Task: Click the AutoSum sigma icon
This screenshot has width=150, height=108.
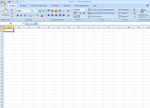Action: (x=134, y=10)
